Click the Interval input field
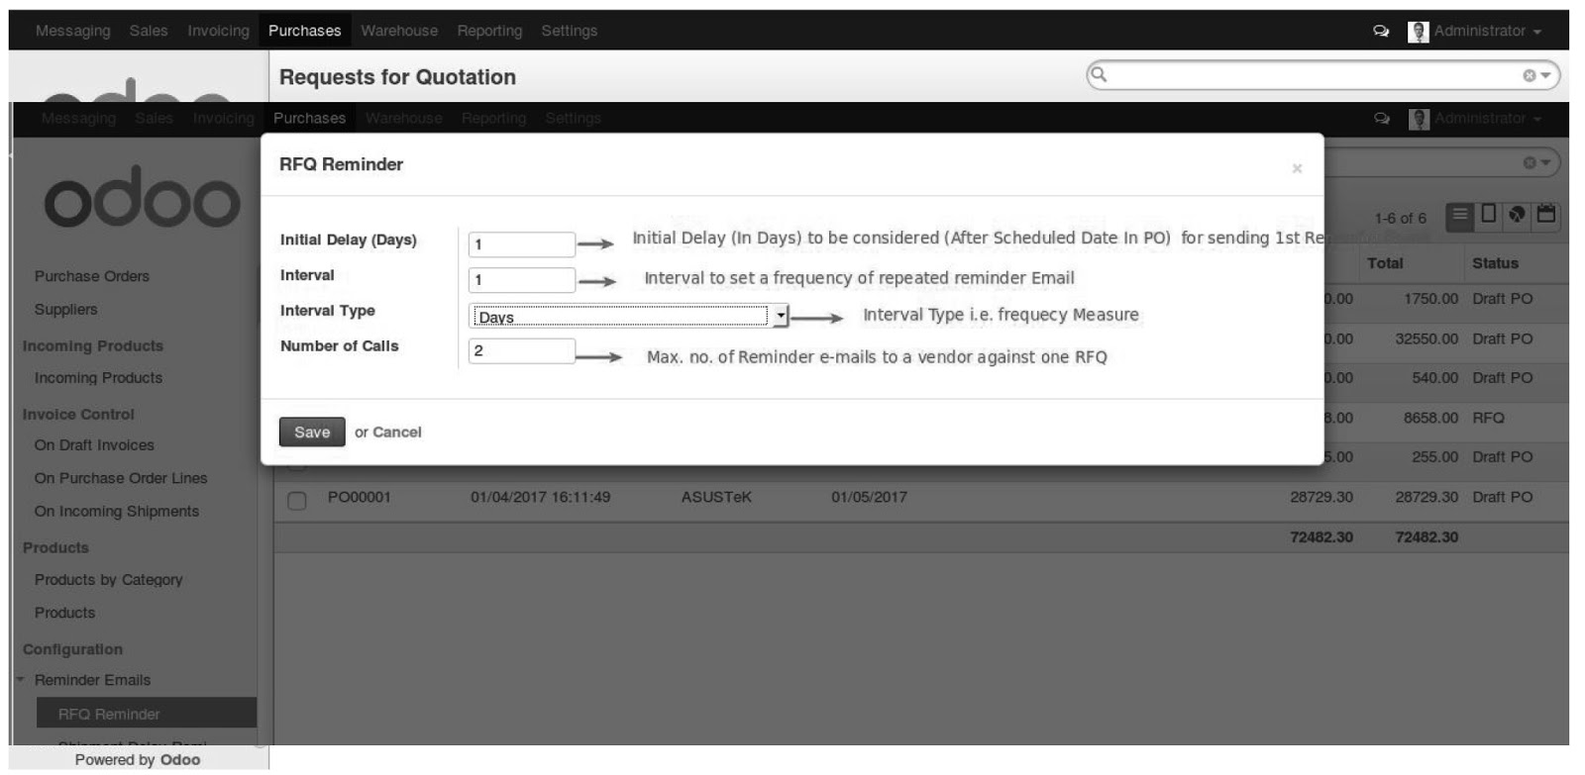Screen dimensions: 1585x775 (522, 280)
